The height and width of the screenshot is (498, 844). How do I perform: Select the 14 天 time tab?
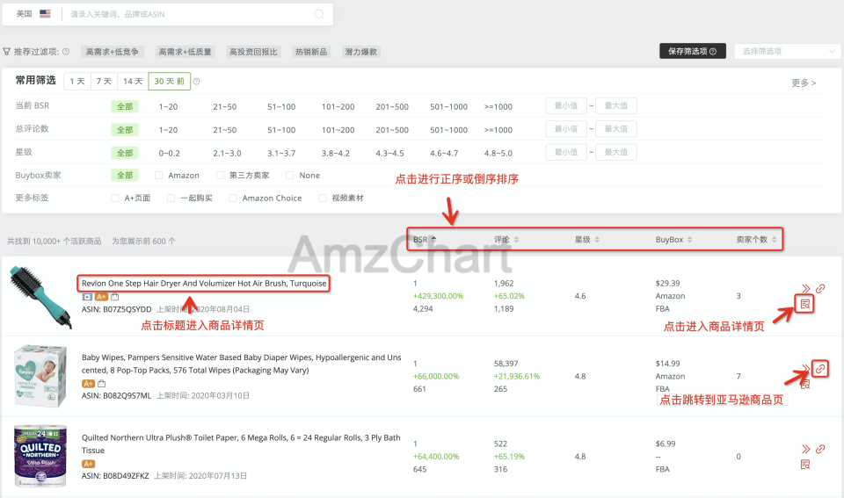coord(133,81)
